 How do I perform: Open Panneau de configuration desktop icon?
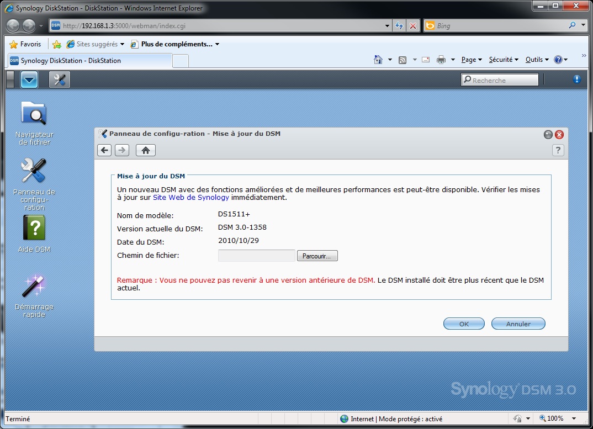[x=34, y=184]
